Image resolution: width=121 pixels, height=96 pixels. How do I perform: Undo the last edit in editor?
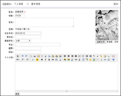[23, 56]
